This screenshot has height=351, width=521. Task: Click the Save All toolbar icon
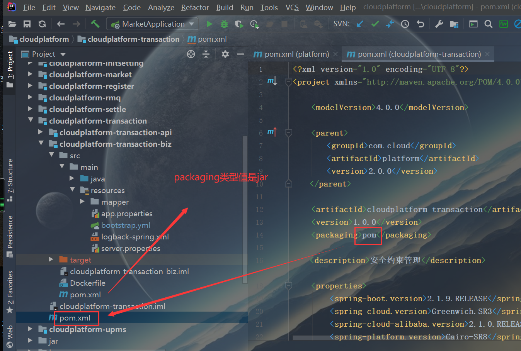click(27, 24)
